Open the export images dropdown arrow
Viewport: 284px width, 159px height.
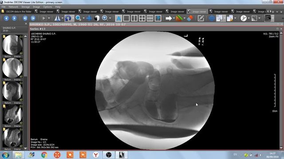coord(235,18)
